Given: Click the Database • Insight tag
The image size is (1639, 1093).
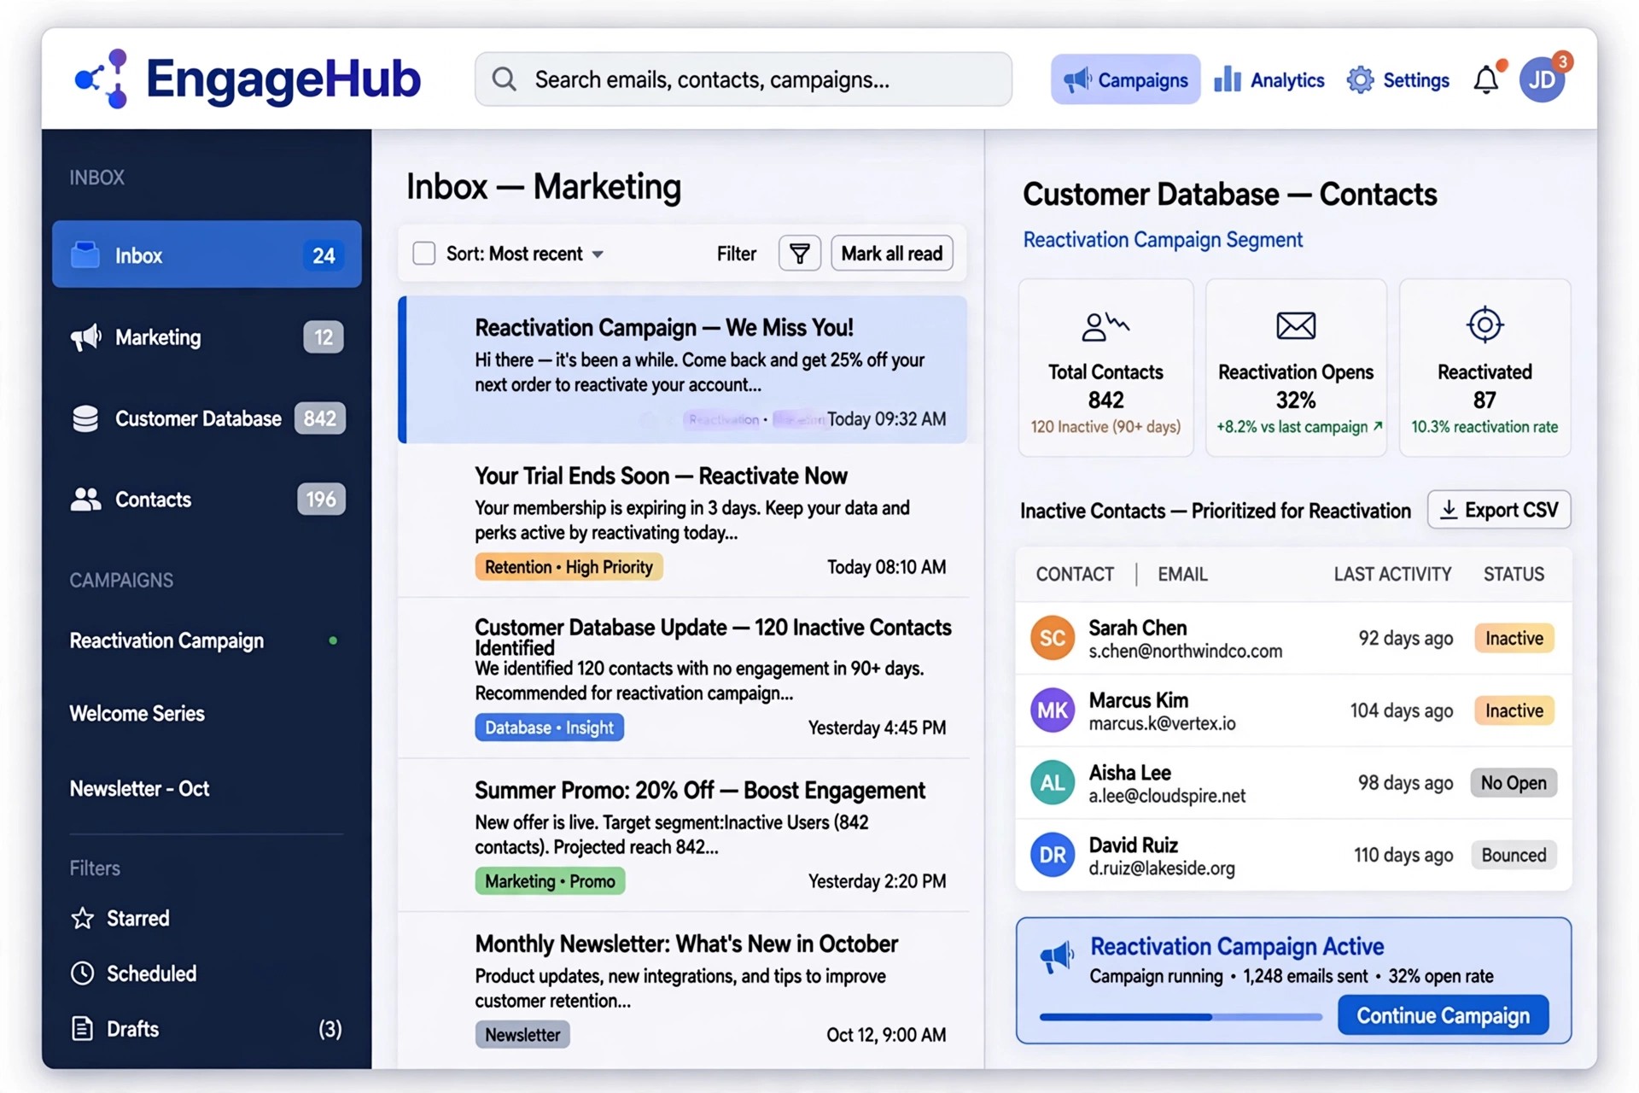Looking at the screenshot, I should (x=550, y=728).
